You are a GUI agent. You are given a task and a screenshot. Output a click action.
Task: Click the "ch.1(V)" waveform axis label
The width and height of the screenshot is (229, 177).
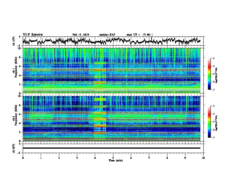point(14,41)
